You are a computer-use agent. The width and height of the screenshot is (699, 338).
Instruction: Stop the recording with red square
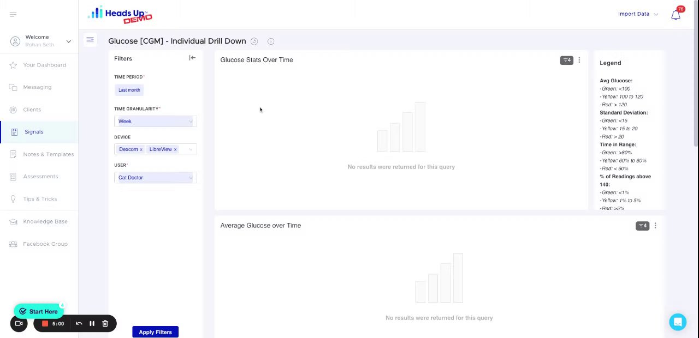45,324
